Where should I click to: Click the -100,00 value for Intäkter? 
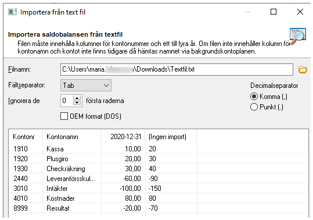pos(130,189)
